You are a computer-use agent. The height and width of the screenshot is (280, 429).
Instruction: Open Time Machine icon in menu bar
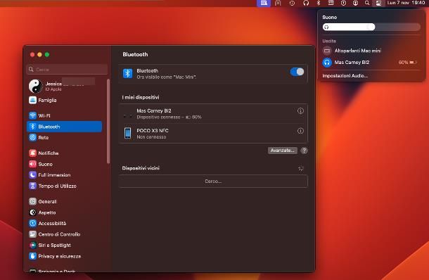(x=292, y=3)
